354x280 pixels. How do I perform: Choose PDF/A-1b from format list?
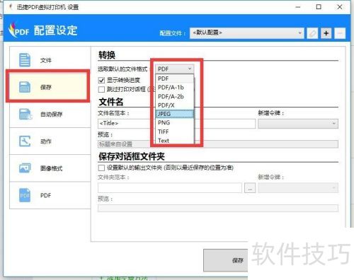(175, 88)
